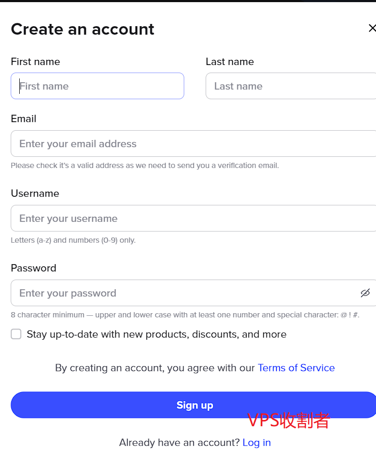Click the email verification hint text
The image size is (376, 454).
(x=145, y=165)
